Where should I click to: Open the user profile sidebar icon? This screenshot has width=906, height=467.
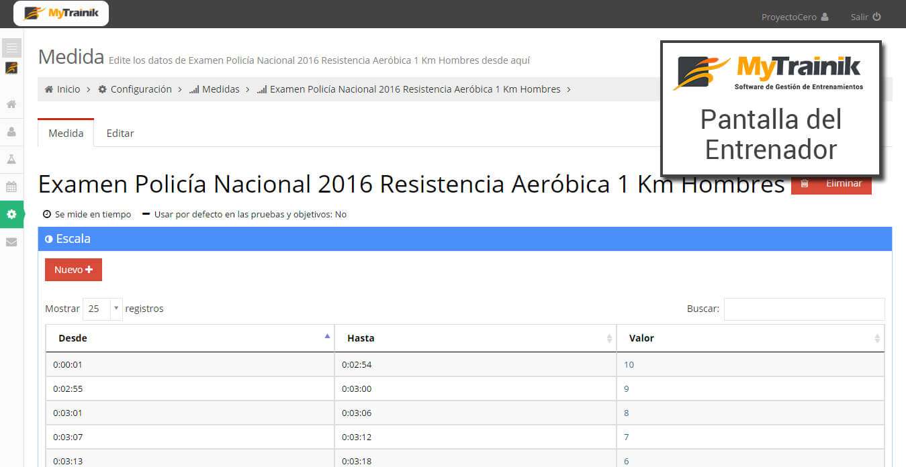tap(11, 132)
